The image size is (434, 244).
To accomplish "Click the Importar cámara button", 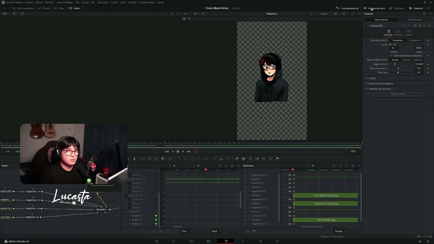I will coord(398,94).
